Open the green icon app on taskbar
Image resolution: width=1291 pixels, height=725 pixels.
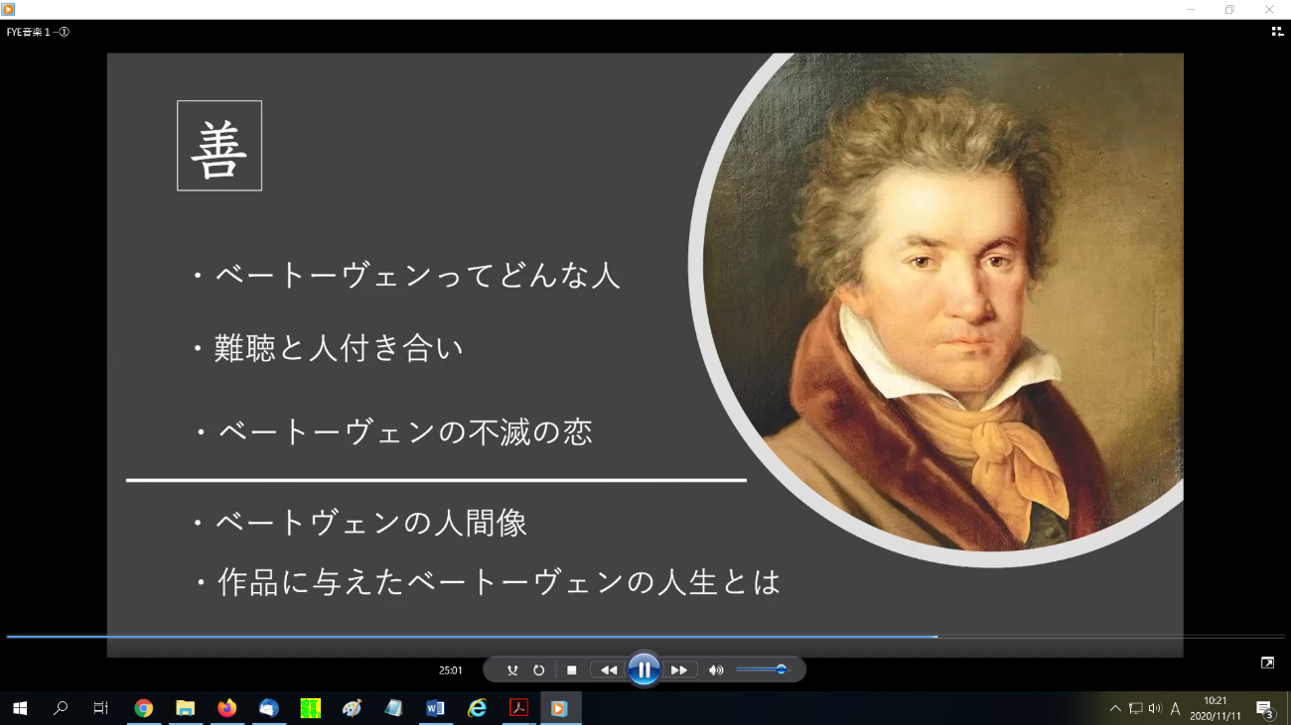[311, 708]
